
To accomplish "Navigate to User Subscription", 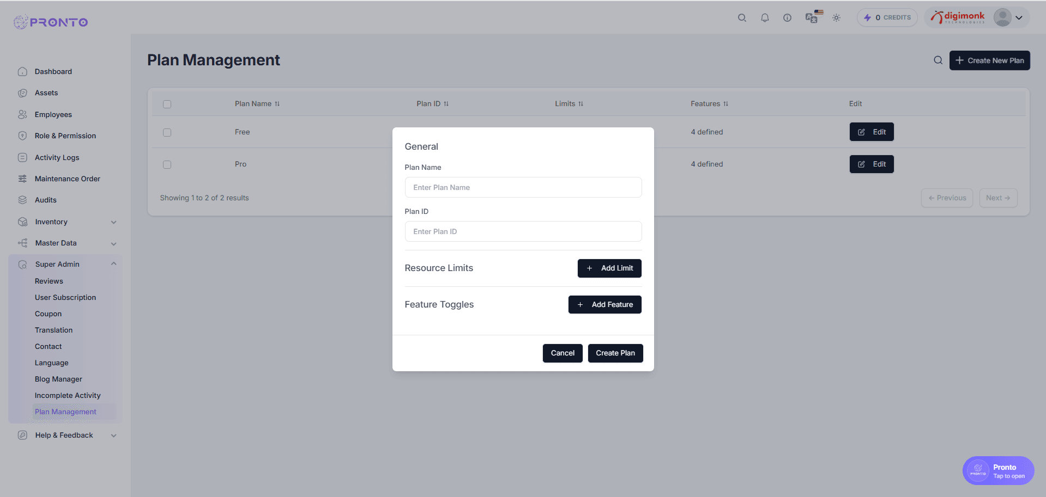I will coord(65,297).
